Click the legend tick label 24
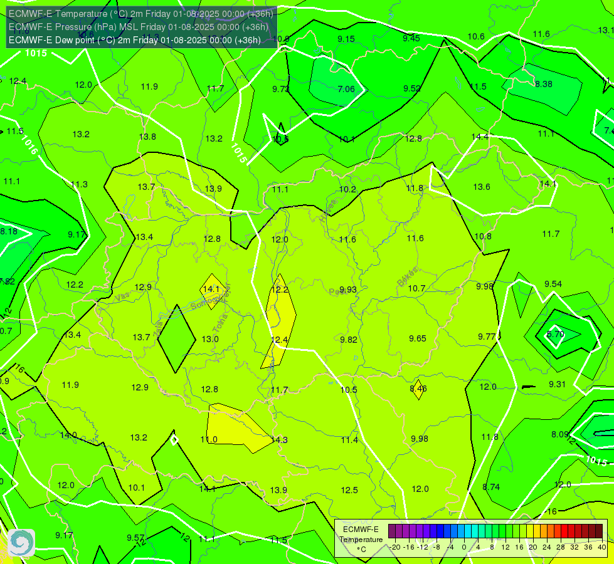This screenshot has width=614, height=564. tap(547, 547)
